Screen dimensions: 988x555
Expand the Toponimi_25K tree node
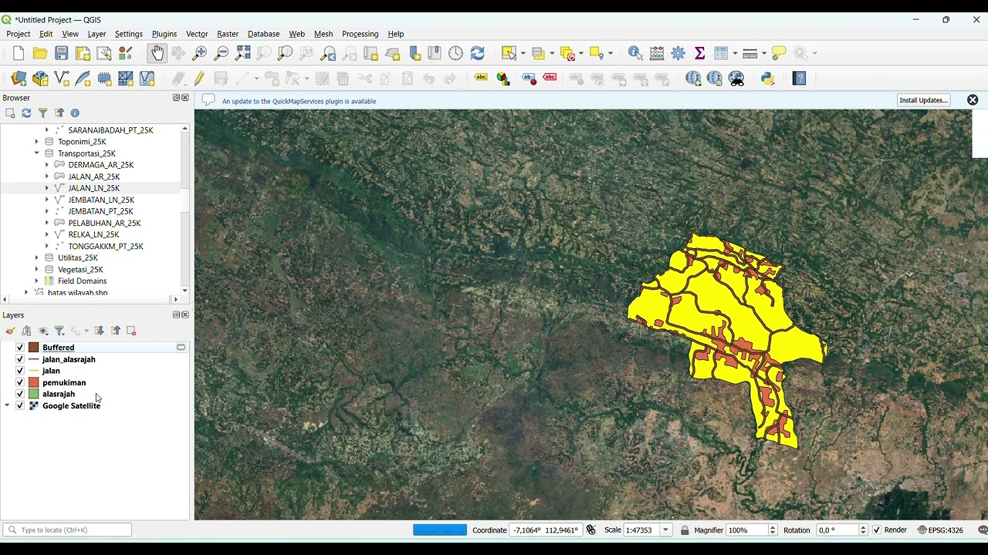tap(36, 142)
